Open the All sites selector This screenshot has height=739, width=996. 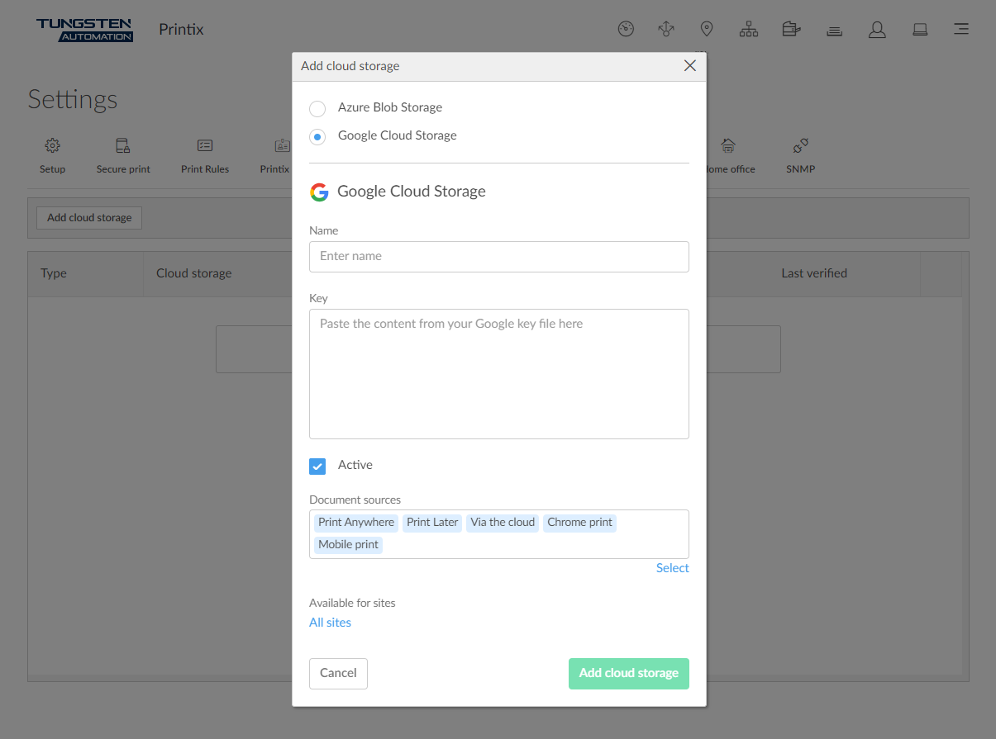click(330, 622)
